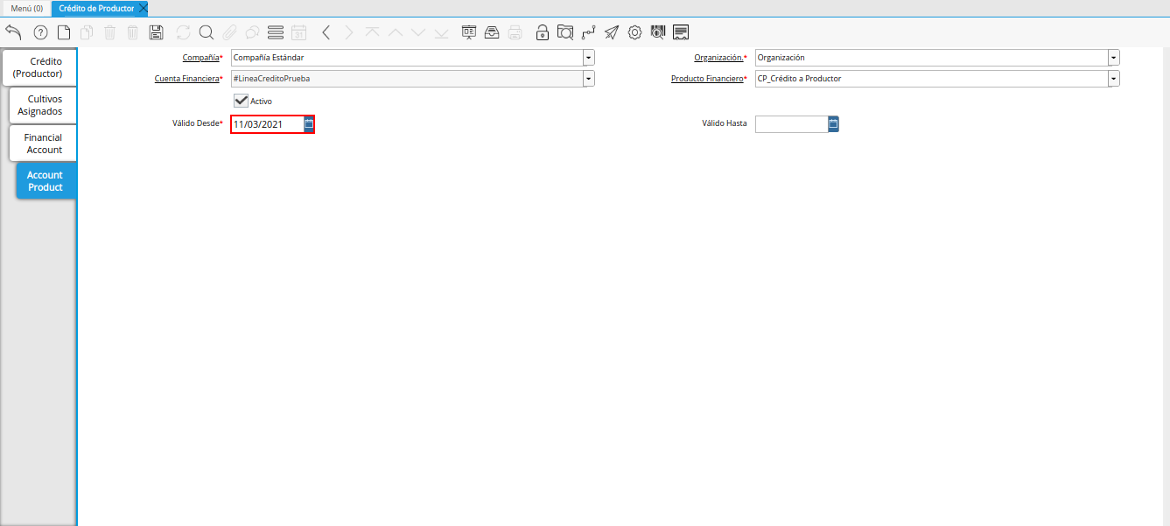
Task: Open archived documents tray icon
Action: pos(492,32)
